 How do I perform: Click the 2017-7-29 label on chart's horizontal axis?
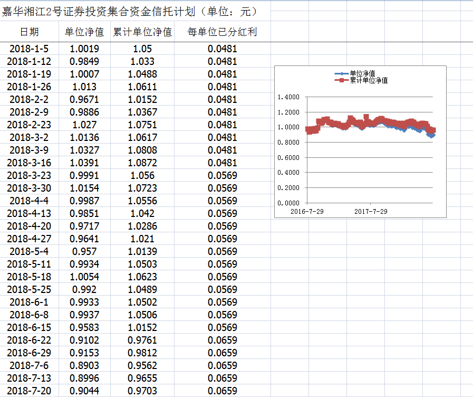(370, 211)
